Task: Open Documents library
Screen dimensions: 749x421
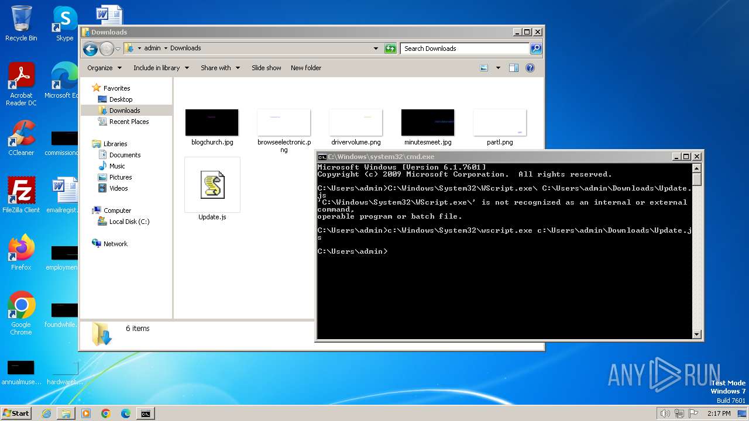Action: 125,155
